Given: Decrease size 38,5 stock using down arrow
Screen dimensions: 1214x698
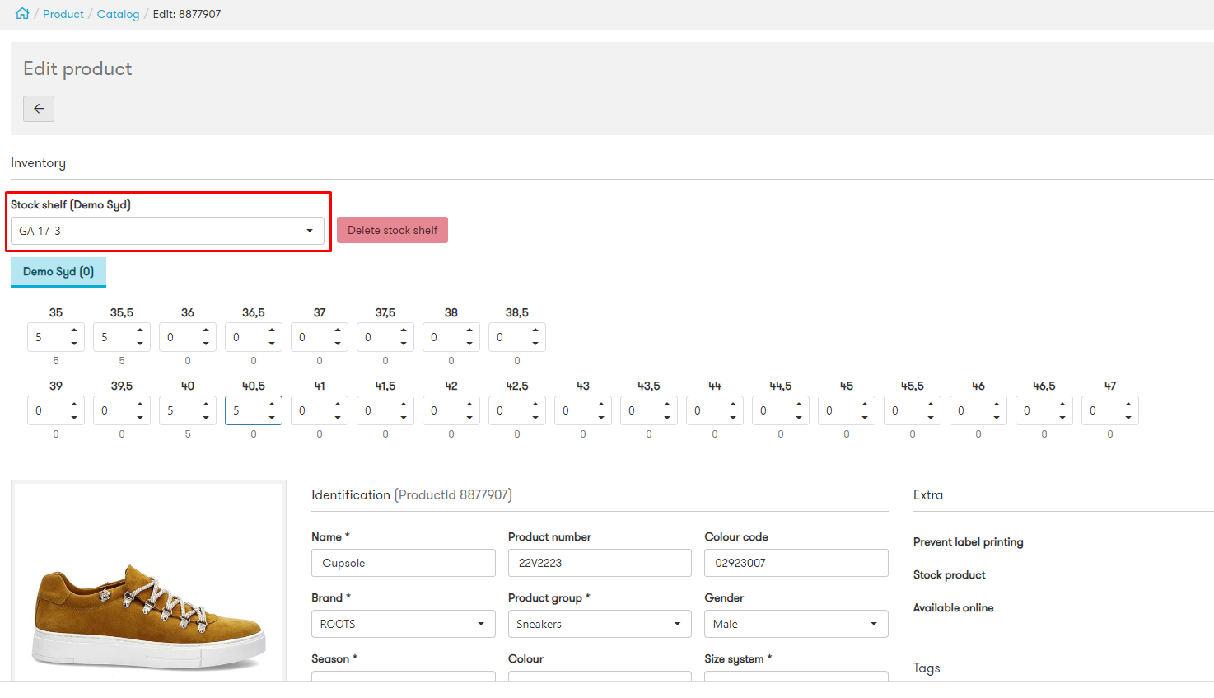Looking at the screenshot, I should pos(535,344).
